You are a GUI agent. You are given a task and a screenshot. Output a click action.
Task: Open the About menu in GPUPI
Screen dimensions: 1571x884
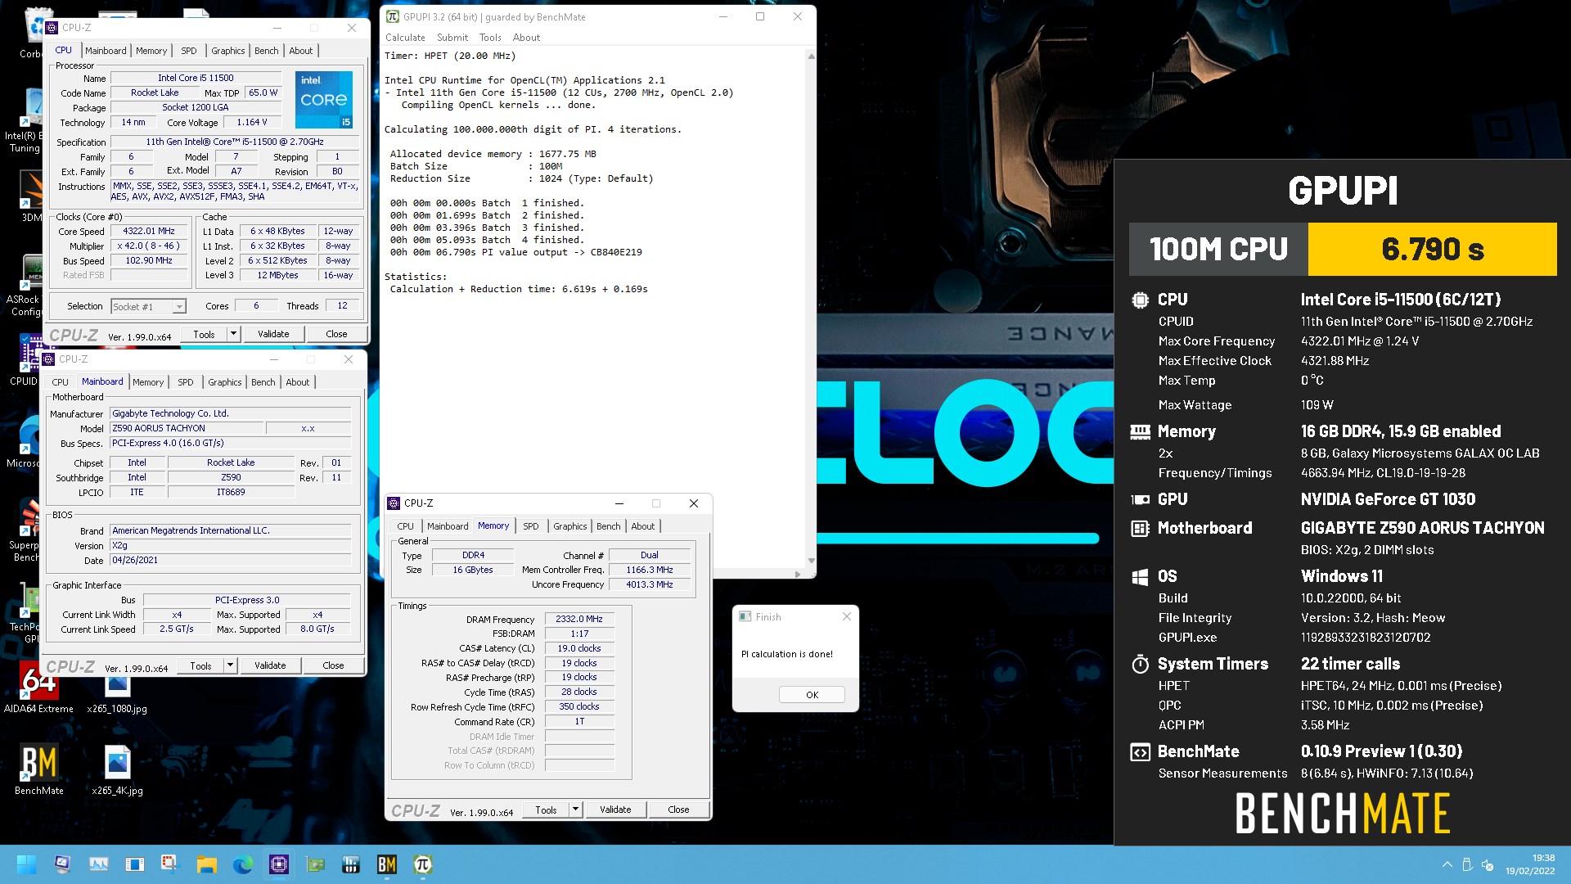[526, 38]
